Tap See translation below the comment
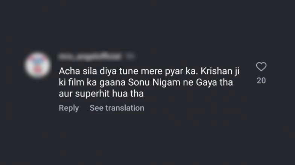This screenshot has height=165, width=295. tap(117, 108)
